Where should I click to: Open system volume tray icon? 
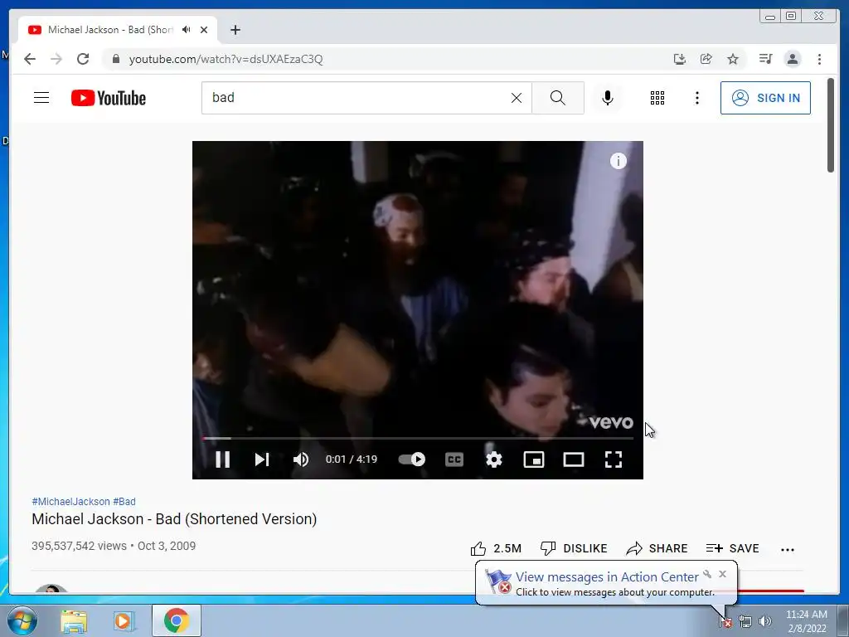(x=765, y=621)
